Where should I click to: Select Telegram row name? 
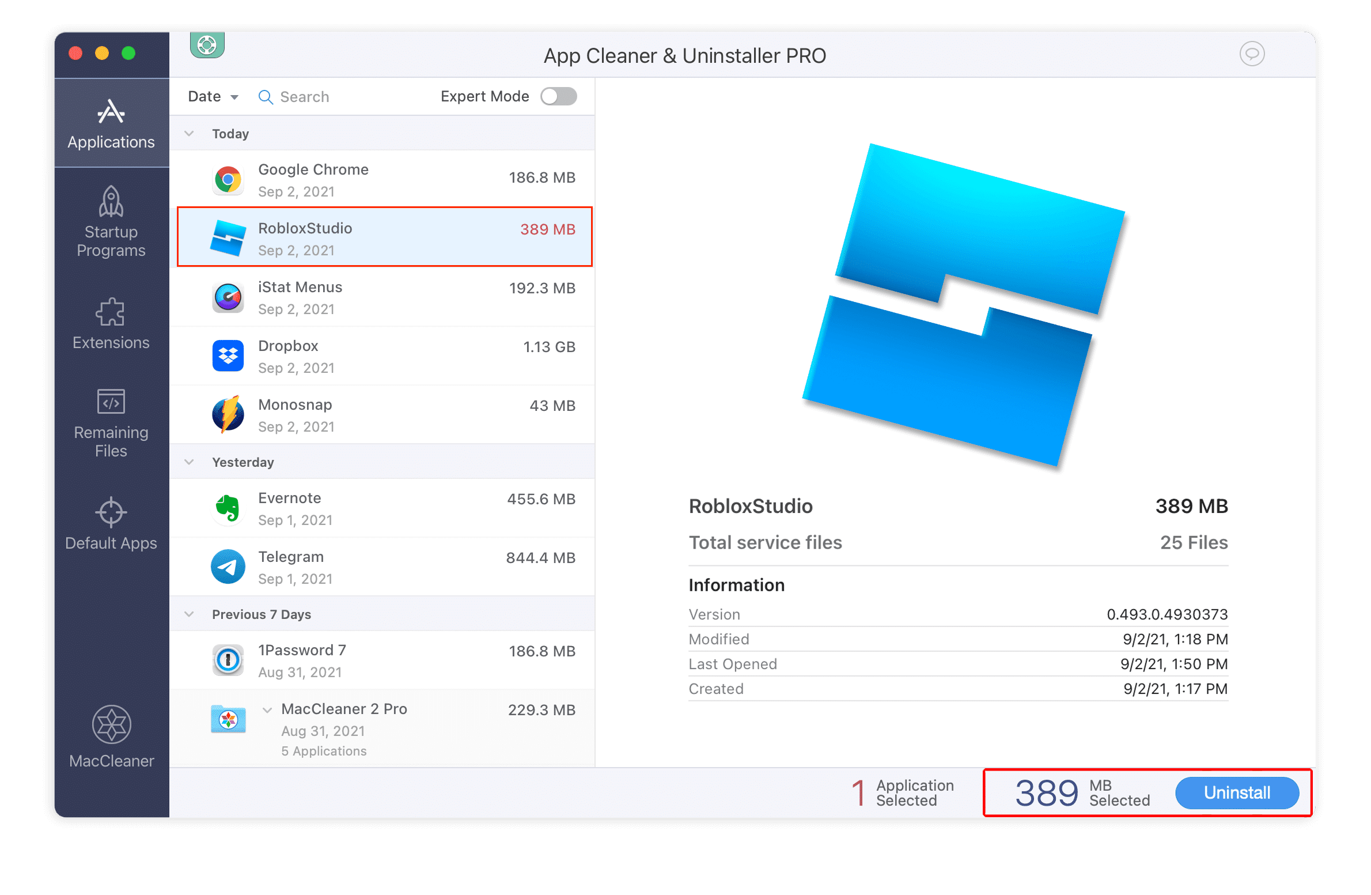pos(291,557)
